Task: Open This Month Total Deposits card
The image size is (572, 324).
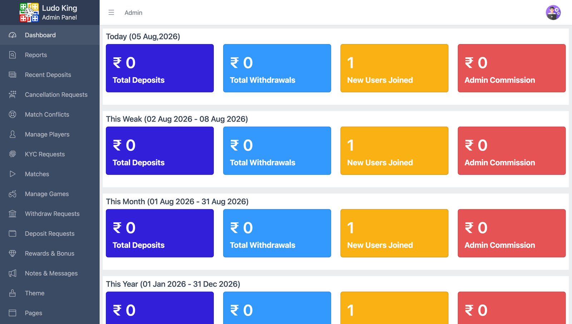Action: (160, 233)
